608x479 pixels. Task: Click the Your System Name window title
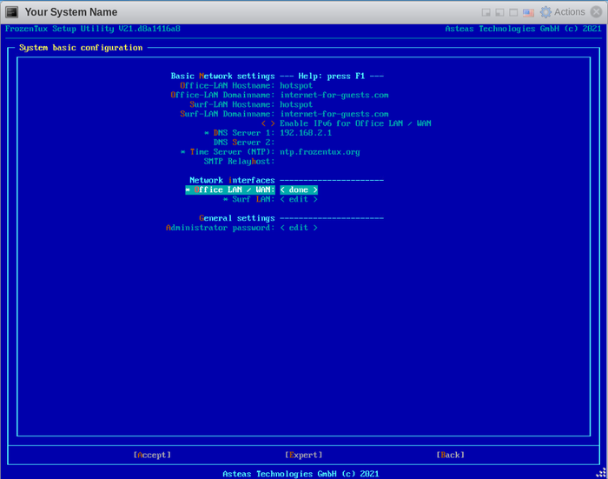pos(71,12)
